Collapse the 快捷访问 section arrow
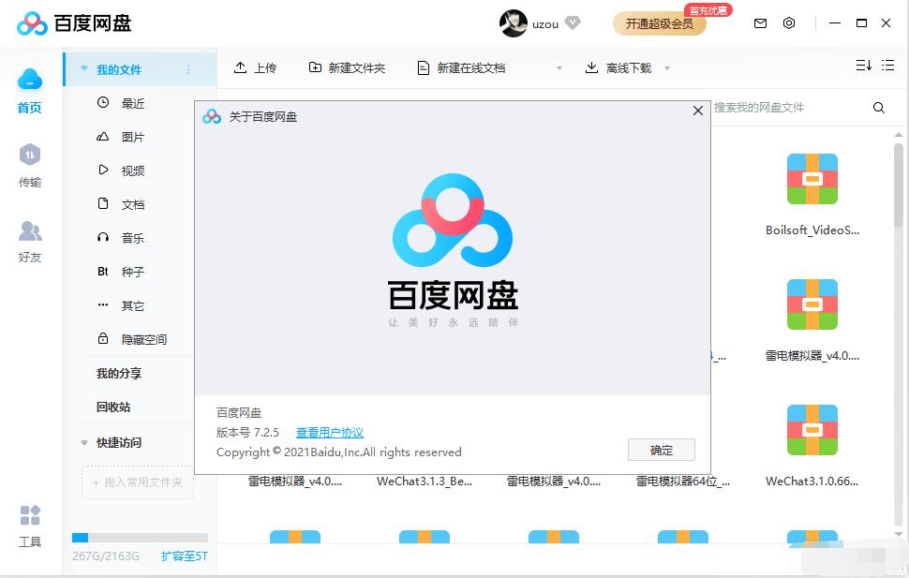Screen dimensions: 909x578 point(84,443)
